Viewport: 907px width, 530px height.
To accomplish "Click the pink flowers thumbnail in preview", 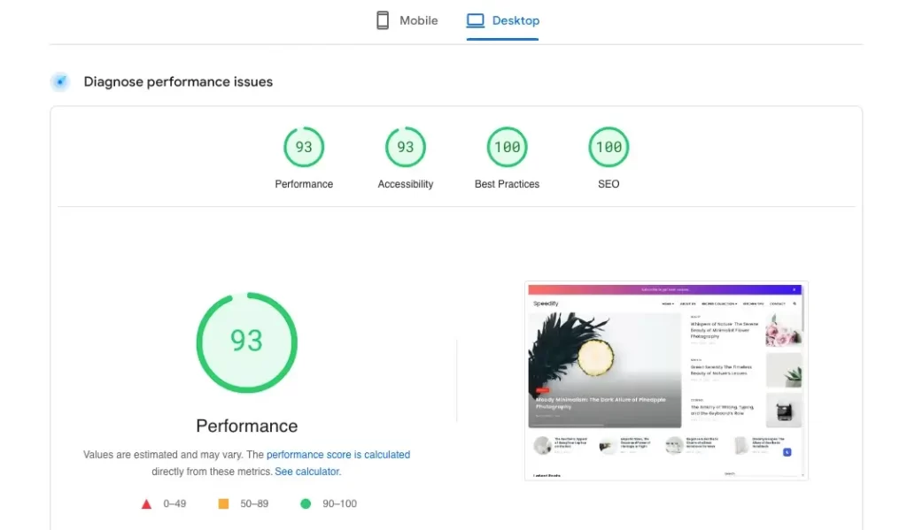I will 784,330.
